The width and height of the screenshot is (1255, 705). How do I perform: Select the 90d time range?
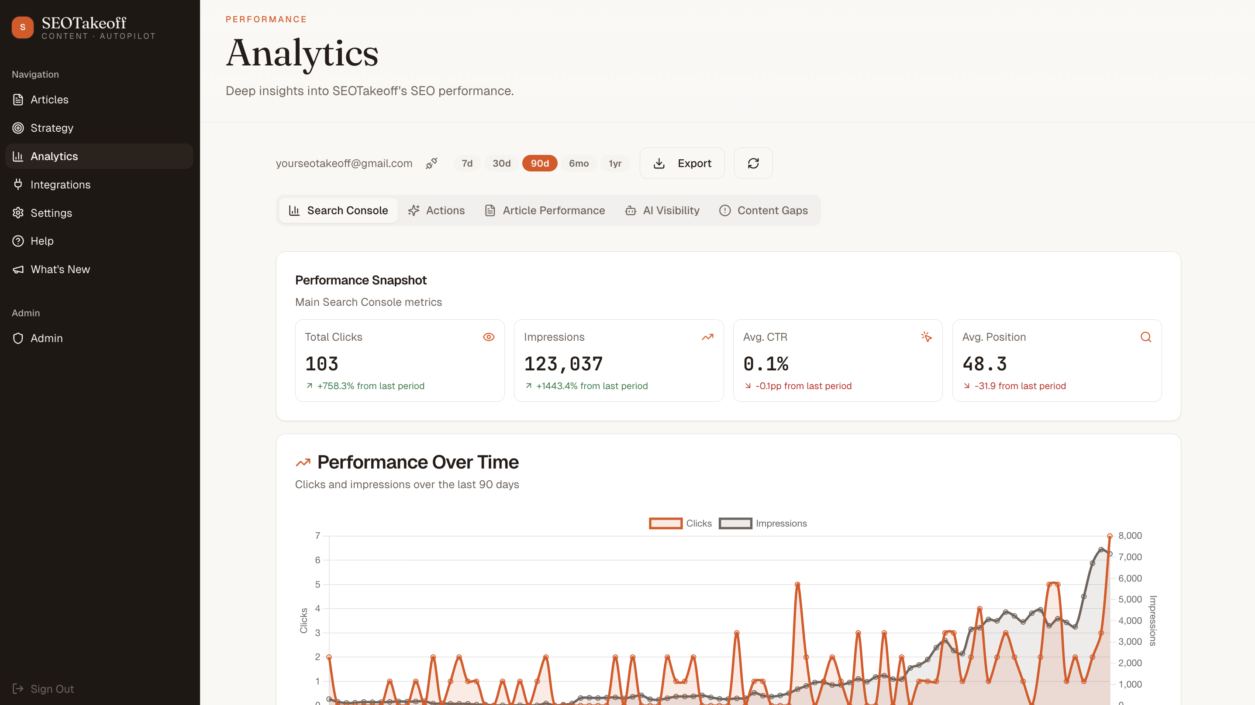point(540,163)
